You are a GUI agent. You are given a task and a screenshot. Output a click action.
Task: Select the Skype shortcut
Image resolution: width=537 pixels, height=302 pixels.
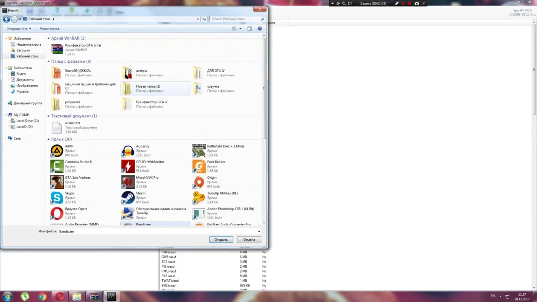pyautogui.click(x=57, y=198)
